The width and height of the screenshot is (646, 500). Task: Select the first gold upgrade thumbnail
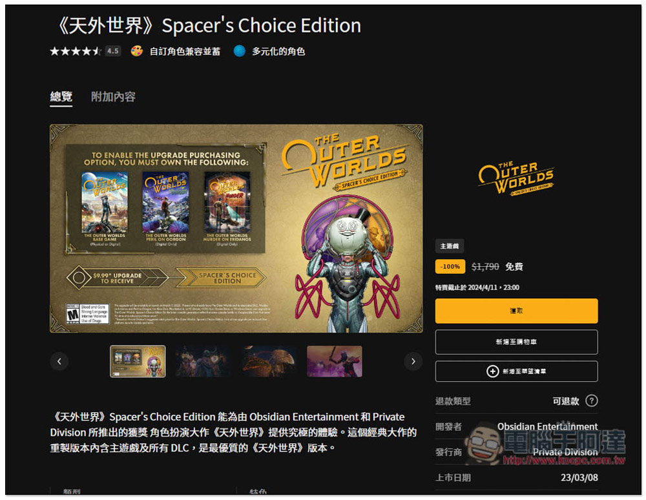tap(138, 361)
